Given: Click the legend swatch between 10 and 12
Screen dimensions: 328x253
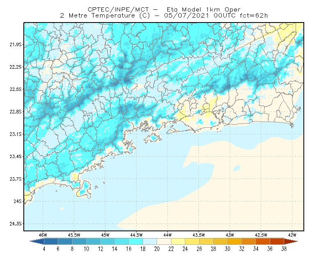Looking at the screenshot, I should coord(93,242).
